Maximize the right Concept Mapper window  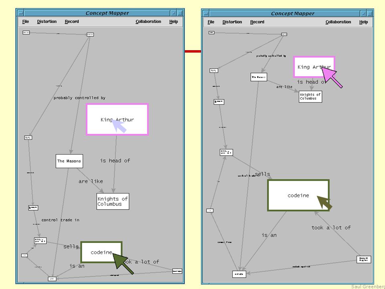pyautogui.click(x=369, y=13)
